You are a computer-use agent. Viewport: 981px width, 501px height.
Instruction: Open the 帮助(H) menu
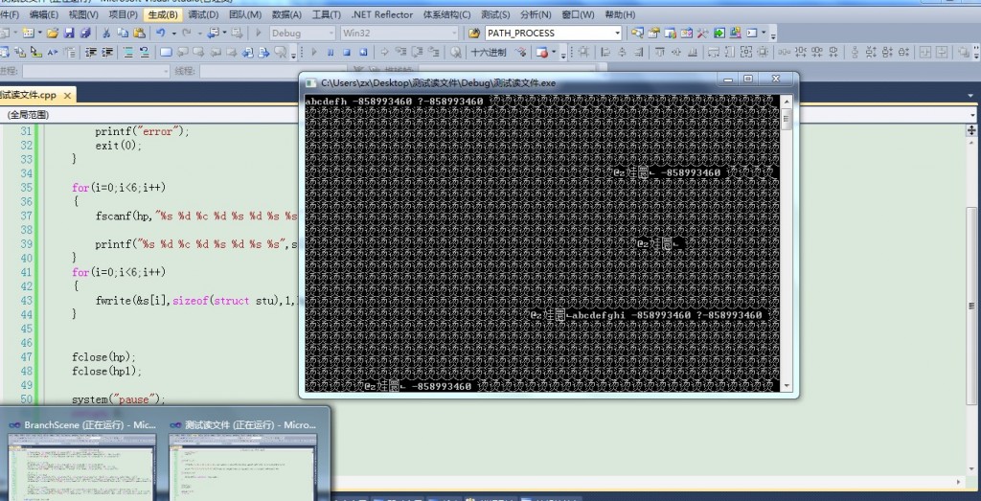point(620,13)
